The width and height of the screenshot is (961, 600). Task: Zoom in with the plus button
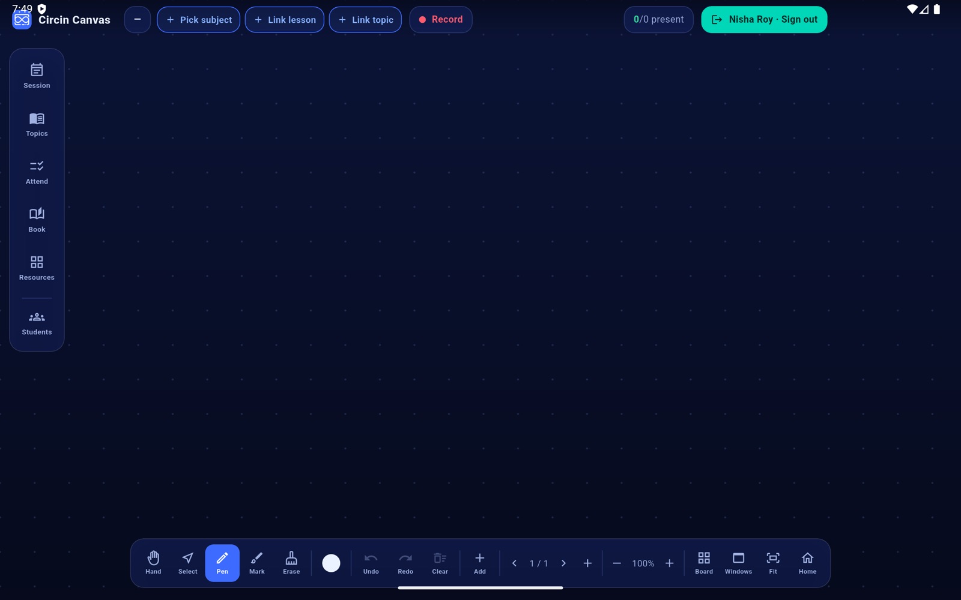pos(669,563)
